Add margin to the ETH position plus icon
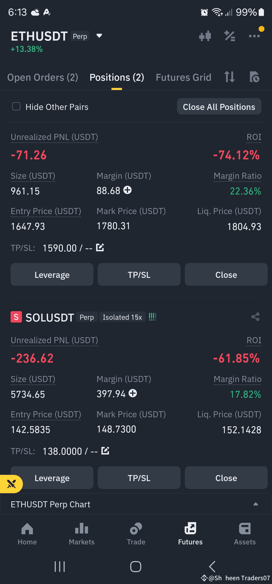 click(x=127, y=190)
